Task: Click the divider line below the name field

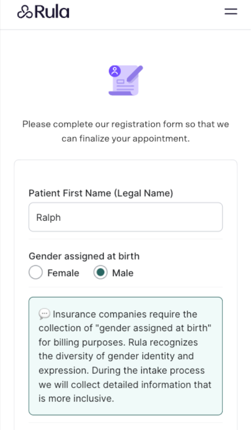Action: pos(125,240)
